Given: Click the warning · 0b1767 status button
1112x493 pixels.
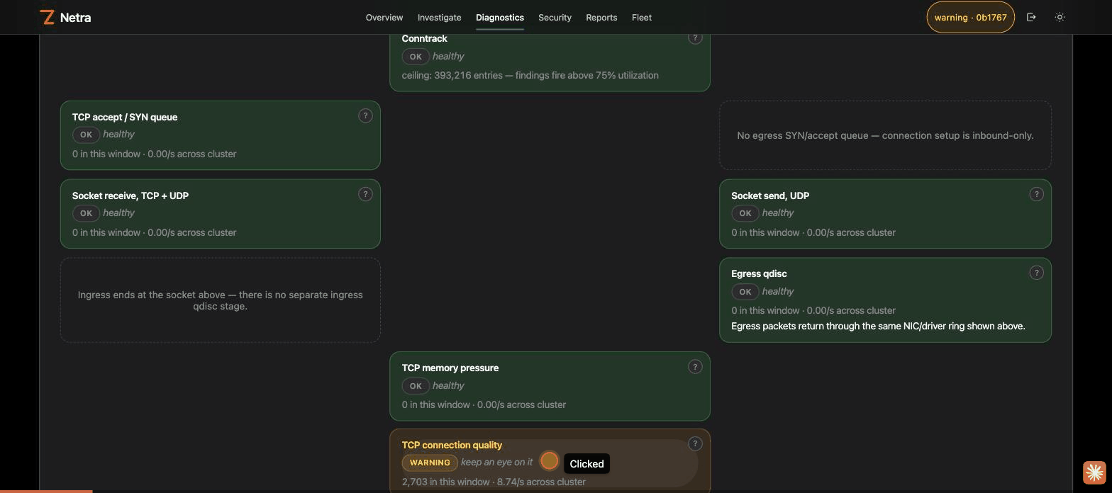Looking at the screenshot, I should coord(970,17).
